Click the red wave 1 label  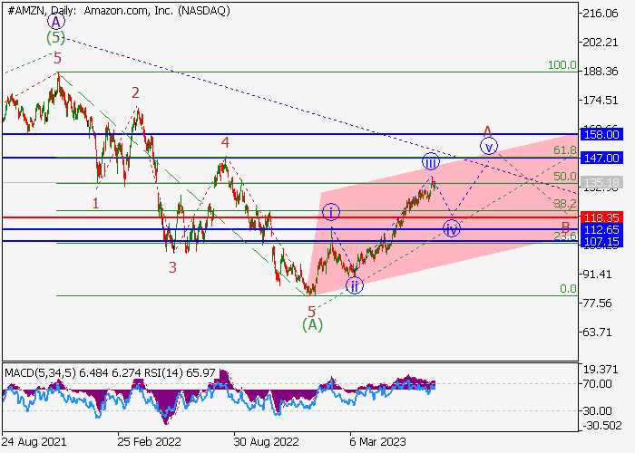(x=95, y=203)
